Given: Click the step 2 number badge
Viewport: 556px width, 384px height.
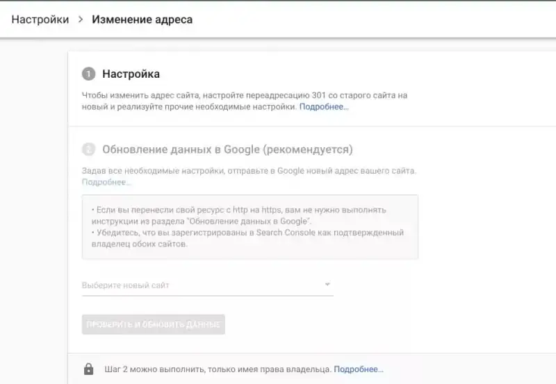Looking at the screenshot, I should tap(89, 149).
